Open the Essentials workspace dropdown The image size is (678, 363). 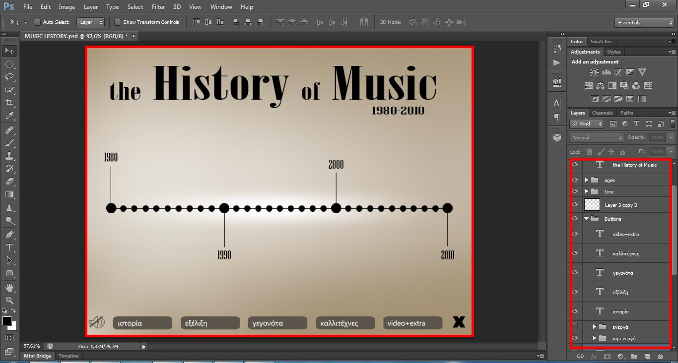pyautogui.click(x=644, y=23)
